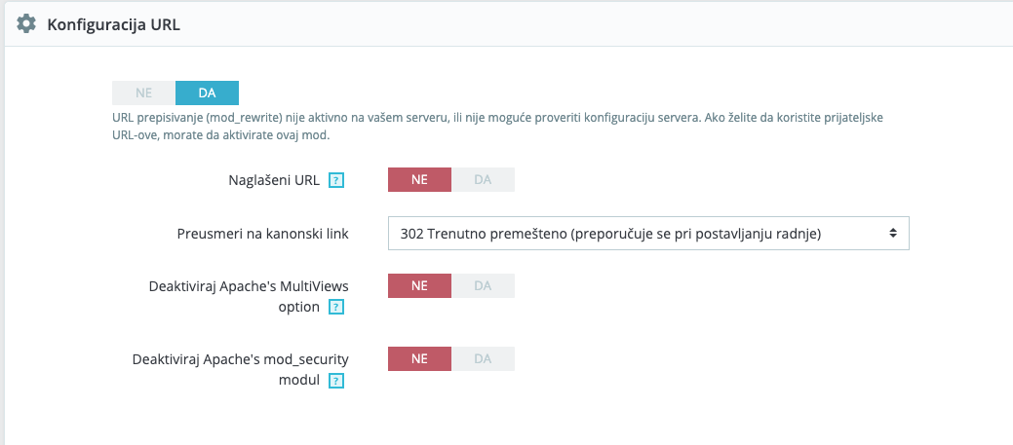Click the mod_rewrite warning text
Viewport: 1013px width, 445px height.
coord(497,126)
